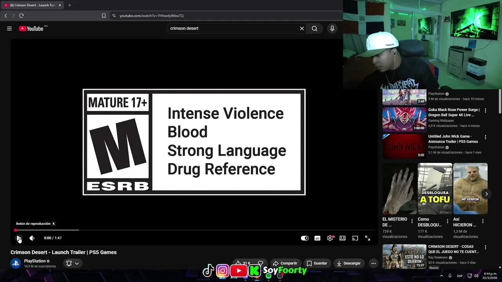Image resolution: width=502 pixels, height=282 pixels.
Task: Start voice search with the microphone
Action: point(332,28)
